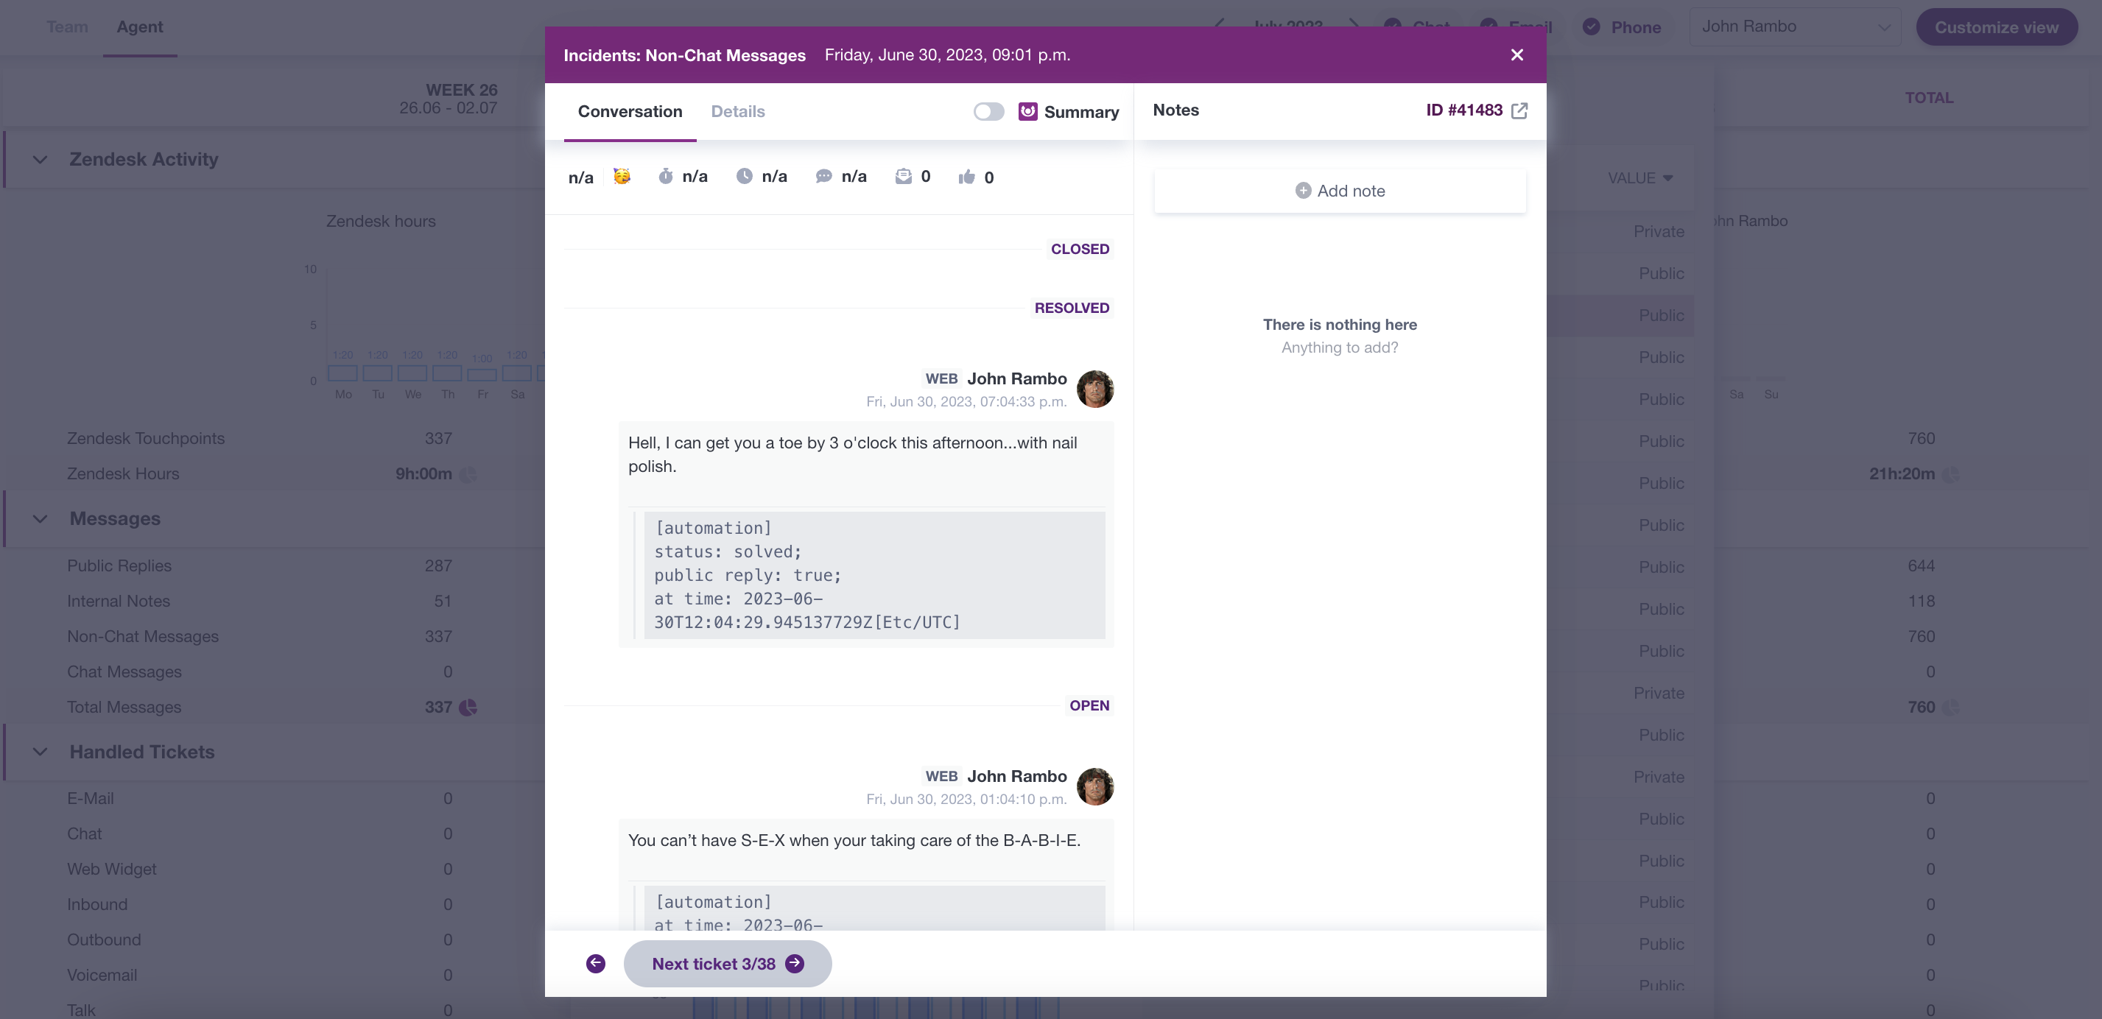Click the Customize view button
Screen dimensions: 2102x1019
1996,27
